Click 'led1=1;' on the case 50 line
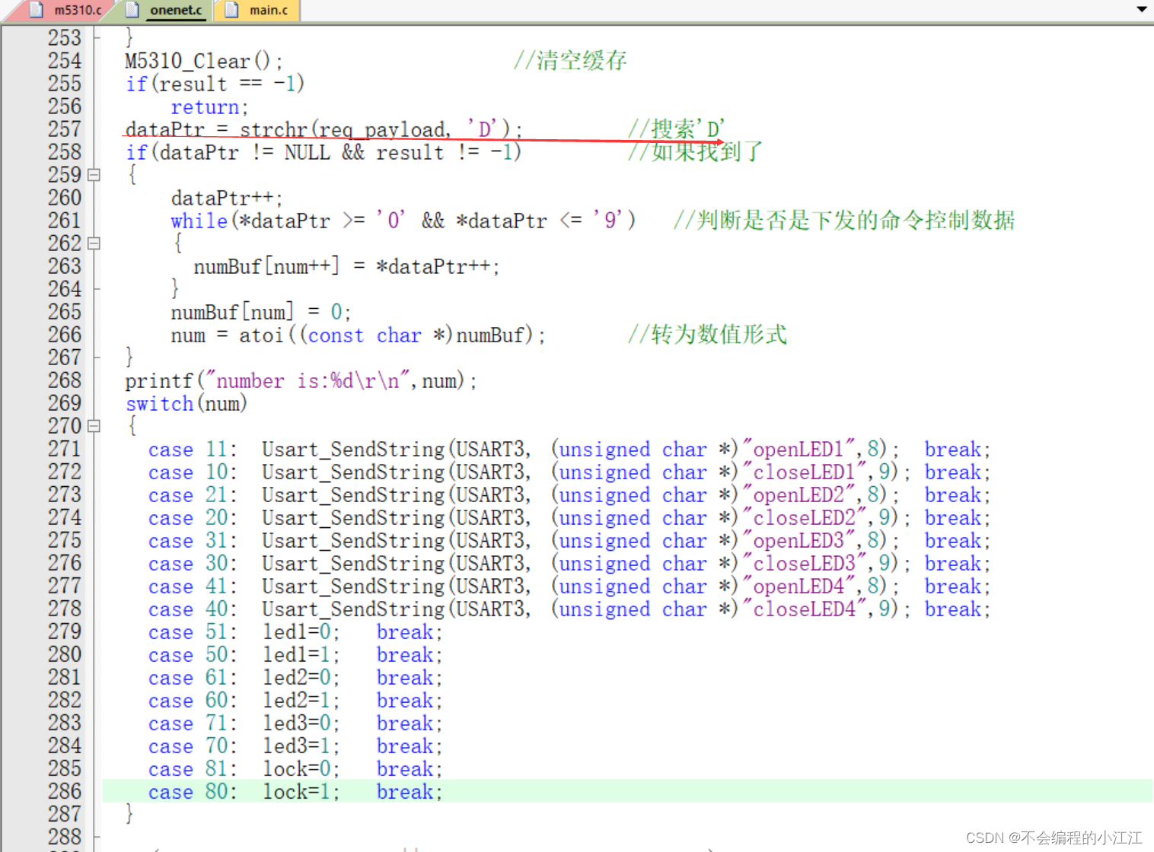The height and width of the screenshot is (852, 1154). click(x=301, y=655)
